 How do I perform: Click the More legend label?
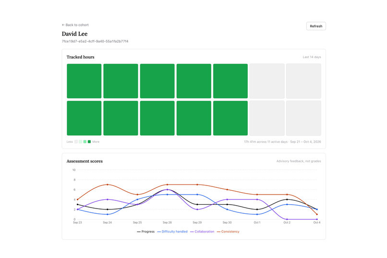[96, 142]
